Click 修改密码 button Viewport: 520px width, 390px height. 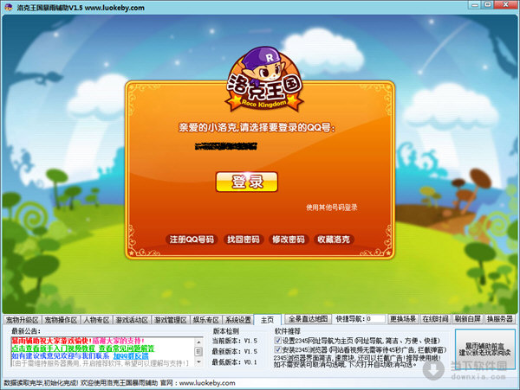[x=289, y=240]
